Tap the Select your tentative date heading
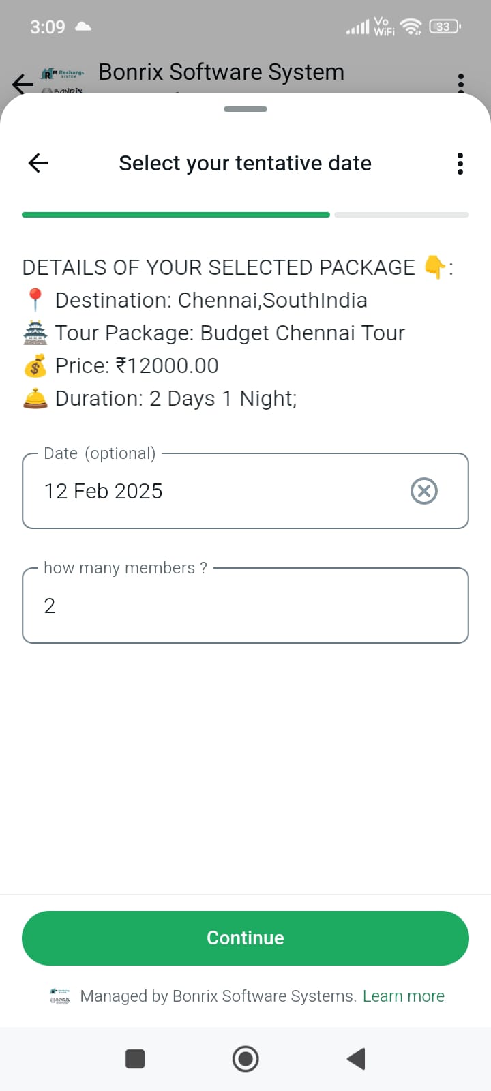This screenshot has height=1091, width=491. [x=245, y=164]
